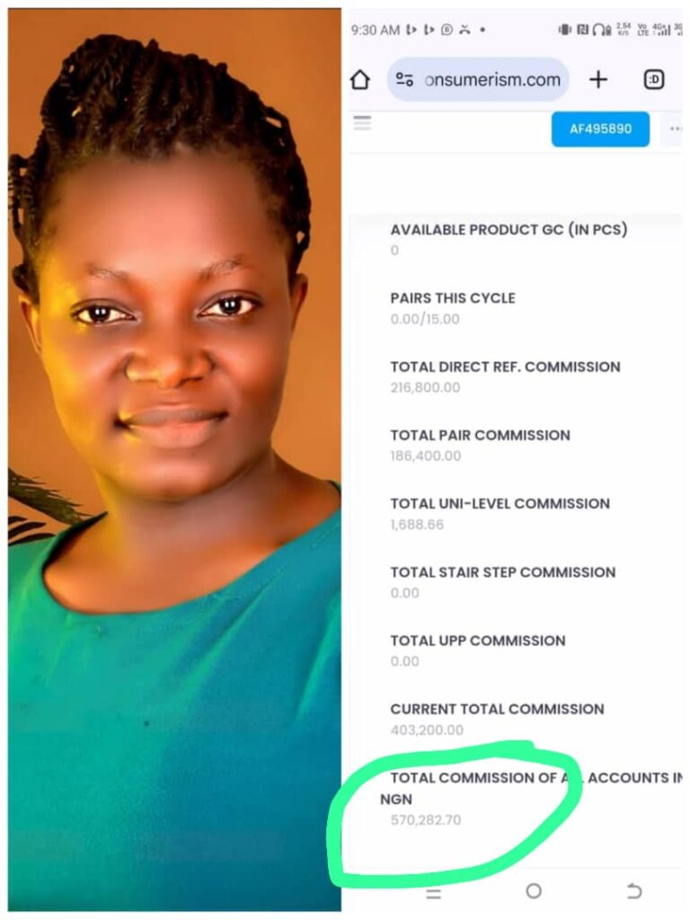Tap the Android back arrow button

click(x=633, y=891)
